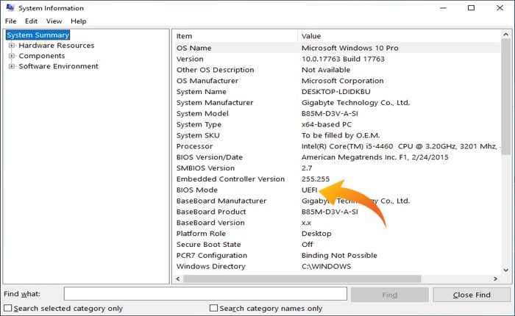Viewport: 515px width, 316px height.
Task: Enable Search selected category only checkbox
Action: pyautogui.click(x=8, y=309)
